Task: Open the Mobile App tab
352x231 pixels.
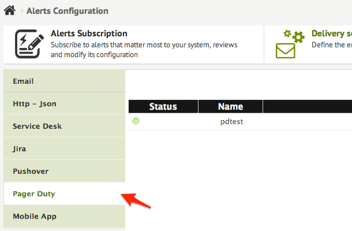Action: (x=34, y=217)
